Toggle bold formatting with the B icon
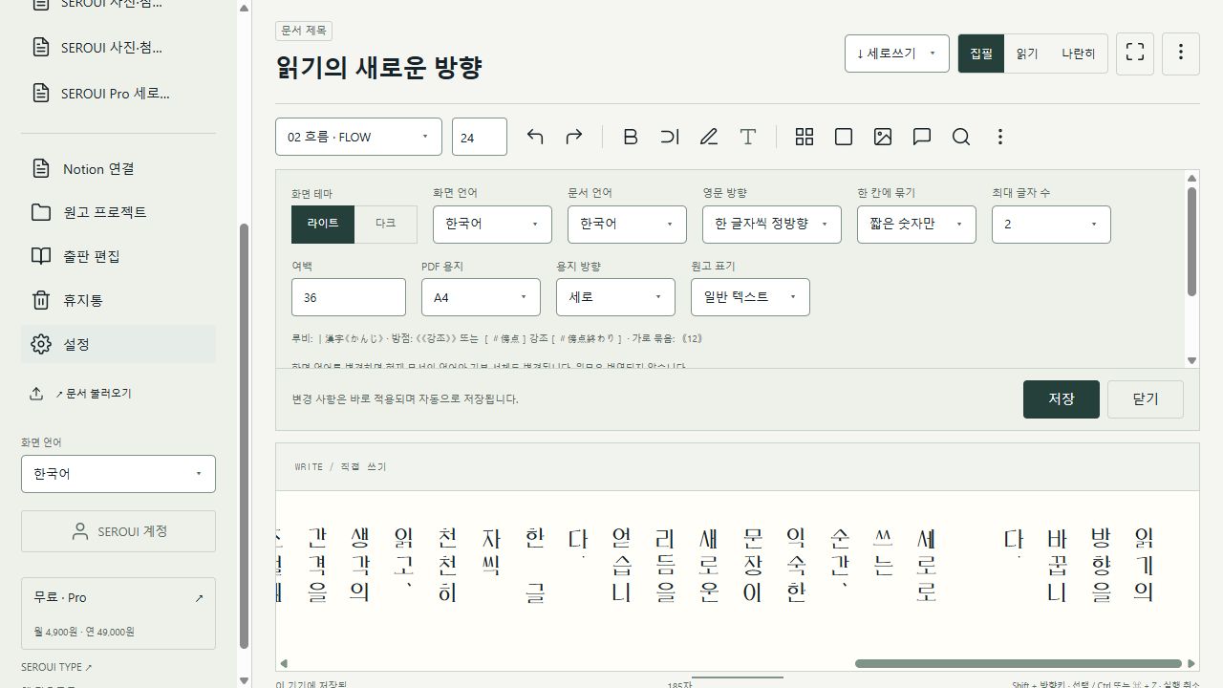Viewport: 1223px width, 688px height. tap(631, 137)
